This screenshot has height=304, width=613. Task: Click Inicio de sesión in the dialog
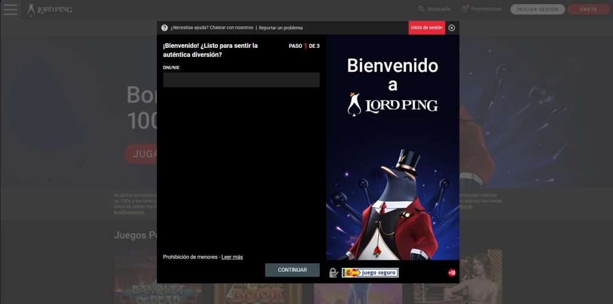[427, 28]
